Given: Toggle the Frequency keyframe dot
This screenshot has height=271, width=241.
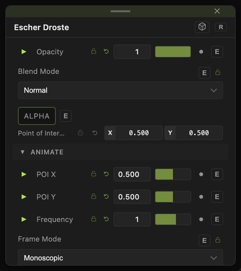Looking at the screenshot, I should 201,219.
